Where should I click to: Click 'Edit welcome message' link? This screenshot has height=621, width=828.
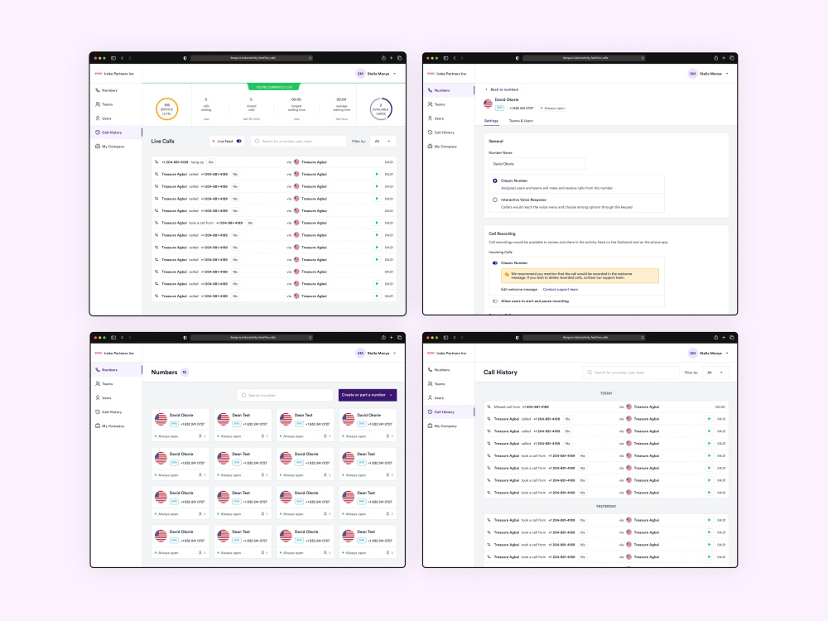[518, 289]
